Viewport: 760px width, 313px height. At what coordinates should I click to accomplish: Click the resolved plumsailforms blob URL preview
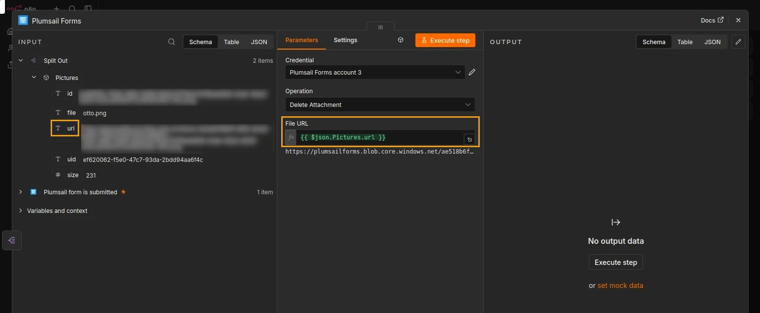[x=380, y=152]
